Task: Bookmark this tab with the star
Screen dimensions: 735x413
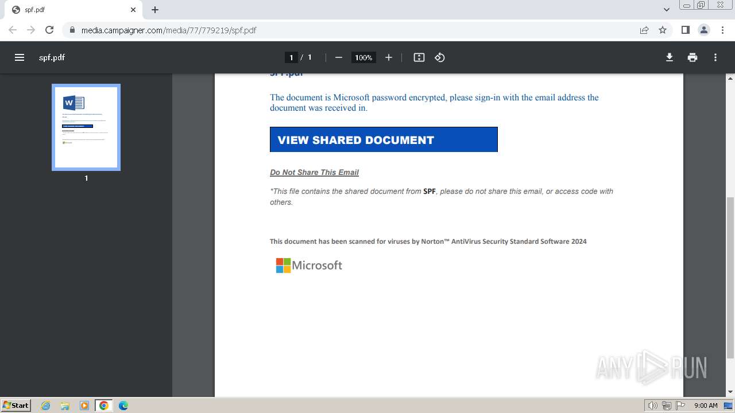Action: tap(663, 30)
